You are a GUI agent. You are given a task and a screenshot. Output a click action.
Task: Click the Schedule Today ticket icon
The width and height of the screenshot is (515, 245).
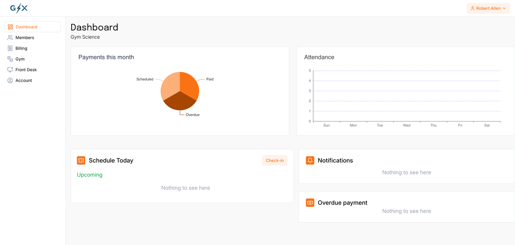(x=81, y=160)
